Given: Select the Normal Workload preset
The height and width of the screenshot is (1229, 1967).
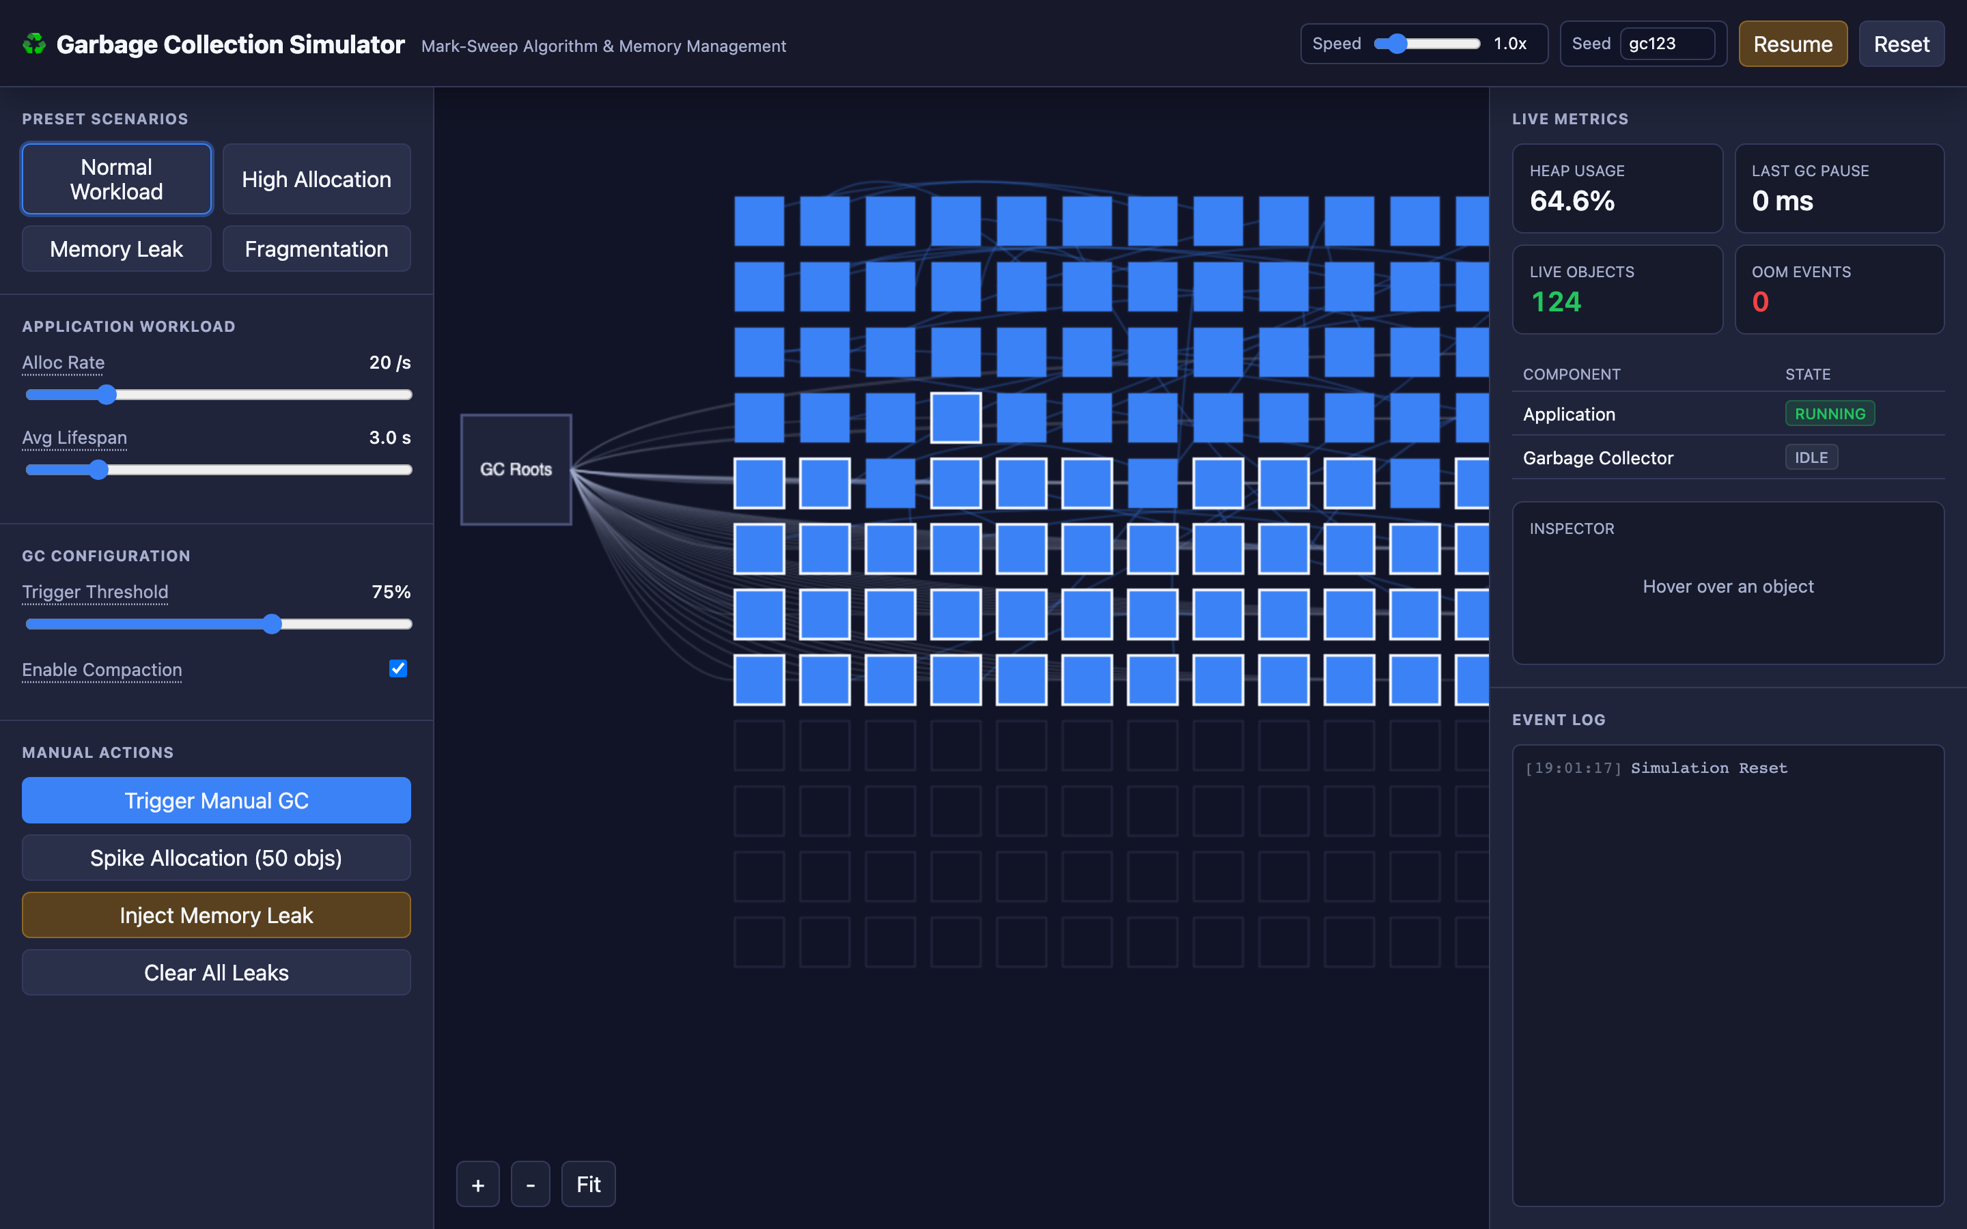Looking at the screenshot, I should [116, 179].
